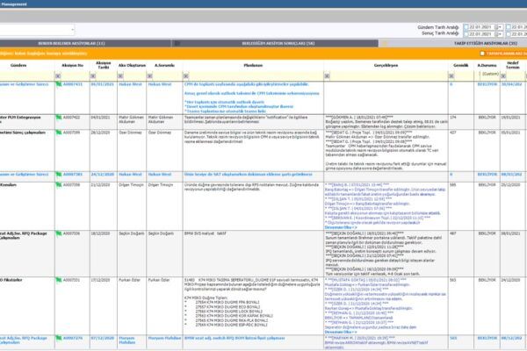Image resolution: width=527 pixels, height=351 pixels.
Task: Select date cell 28/12/2020
Action: pyautogui.click(x=100, y=133)
